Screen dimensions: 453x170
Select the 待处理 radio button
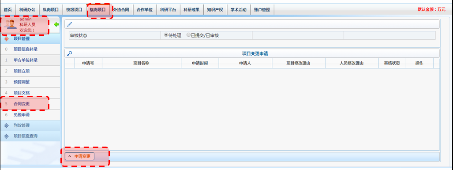click(166, 35)
